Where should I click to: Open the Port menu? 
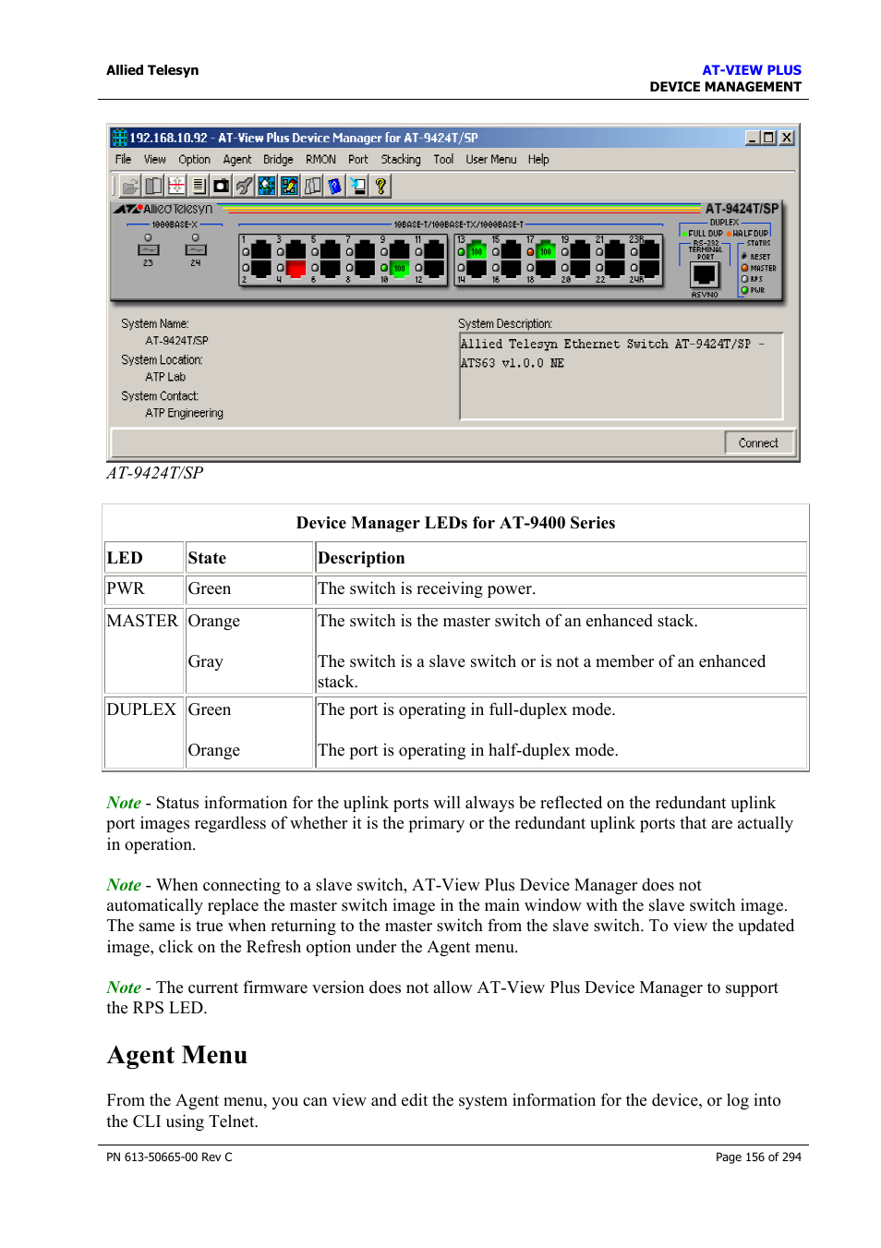pos(357,159)
